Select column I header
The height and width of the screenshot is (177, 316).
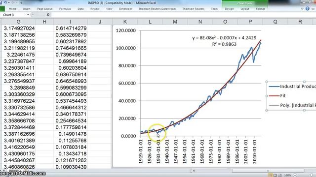(70, 22)
